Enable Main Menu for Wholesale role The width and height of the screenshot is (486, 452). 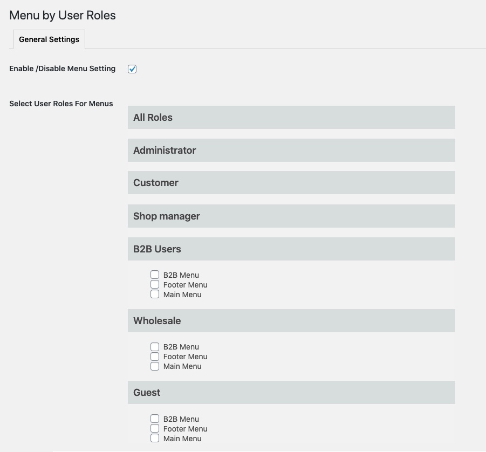pyautogui.click(x=155, y=366)
